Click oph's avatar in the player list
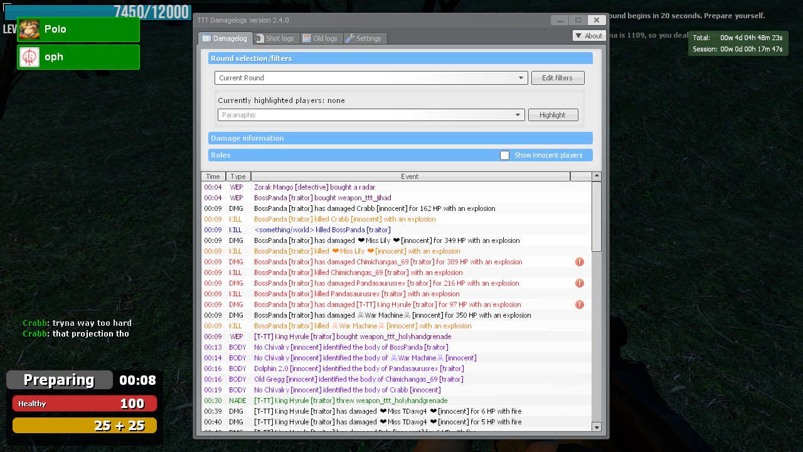 click(29, 57)
